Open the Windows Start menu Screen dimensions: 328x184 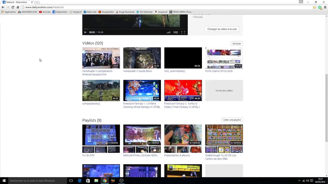click(x=4, y=181)
